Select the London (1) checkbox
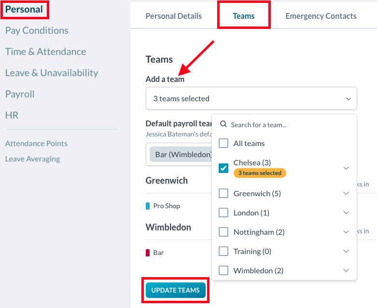 [x=223, y=213]
